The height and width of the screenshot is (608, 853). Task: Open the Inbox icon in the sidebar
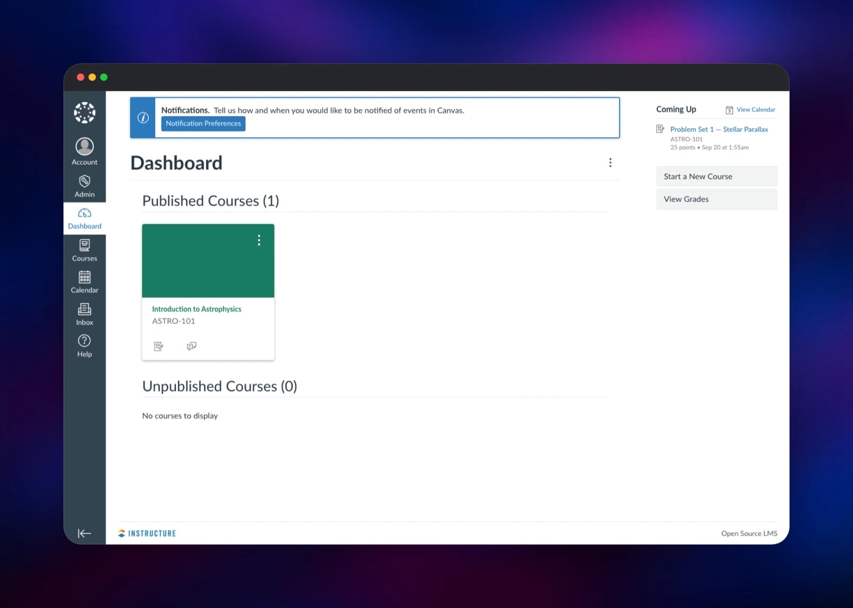[85, 309]
